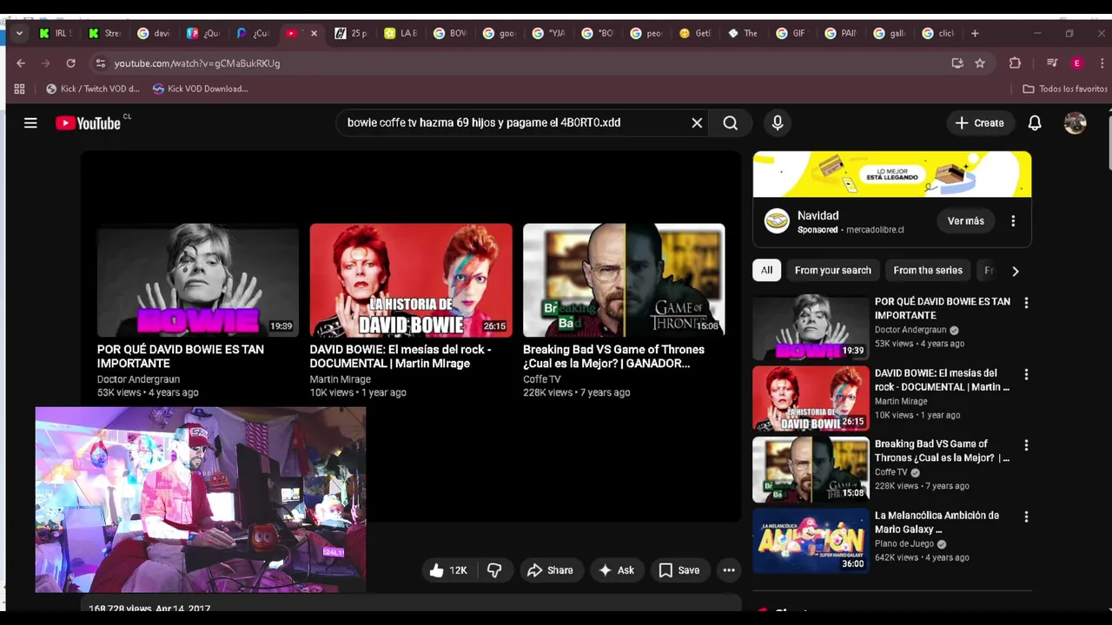Start voice search with the microphone
Screen dimensions: 1112x625
point(778,123)
